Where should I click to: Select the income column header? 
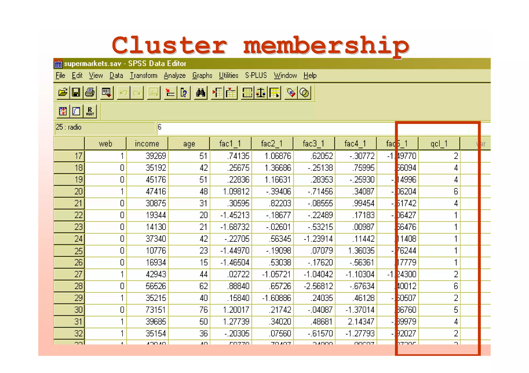[147, 144]
